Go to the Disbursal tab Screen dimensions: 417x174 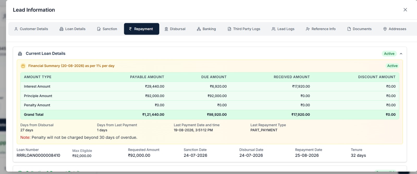[x=175, y=29]
